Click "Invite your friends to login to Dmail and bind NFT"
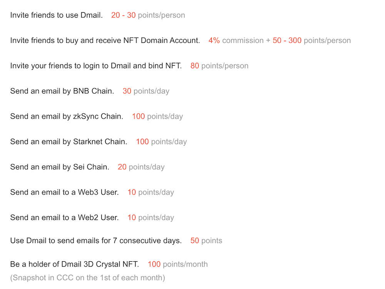The width and height of the screenshot is (385, 289). (95, 66)
